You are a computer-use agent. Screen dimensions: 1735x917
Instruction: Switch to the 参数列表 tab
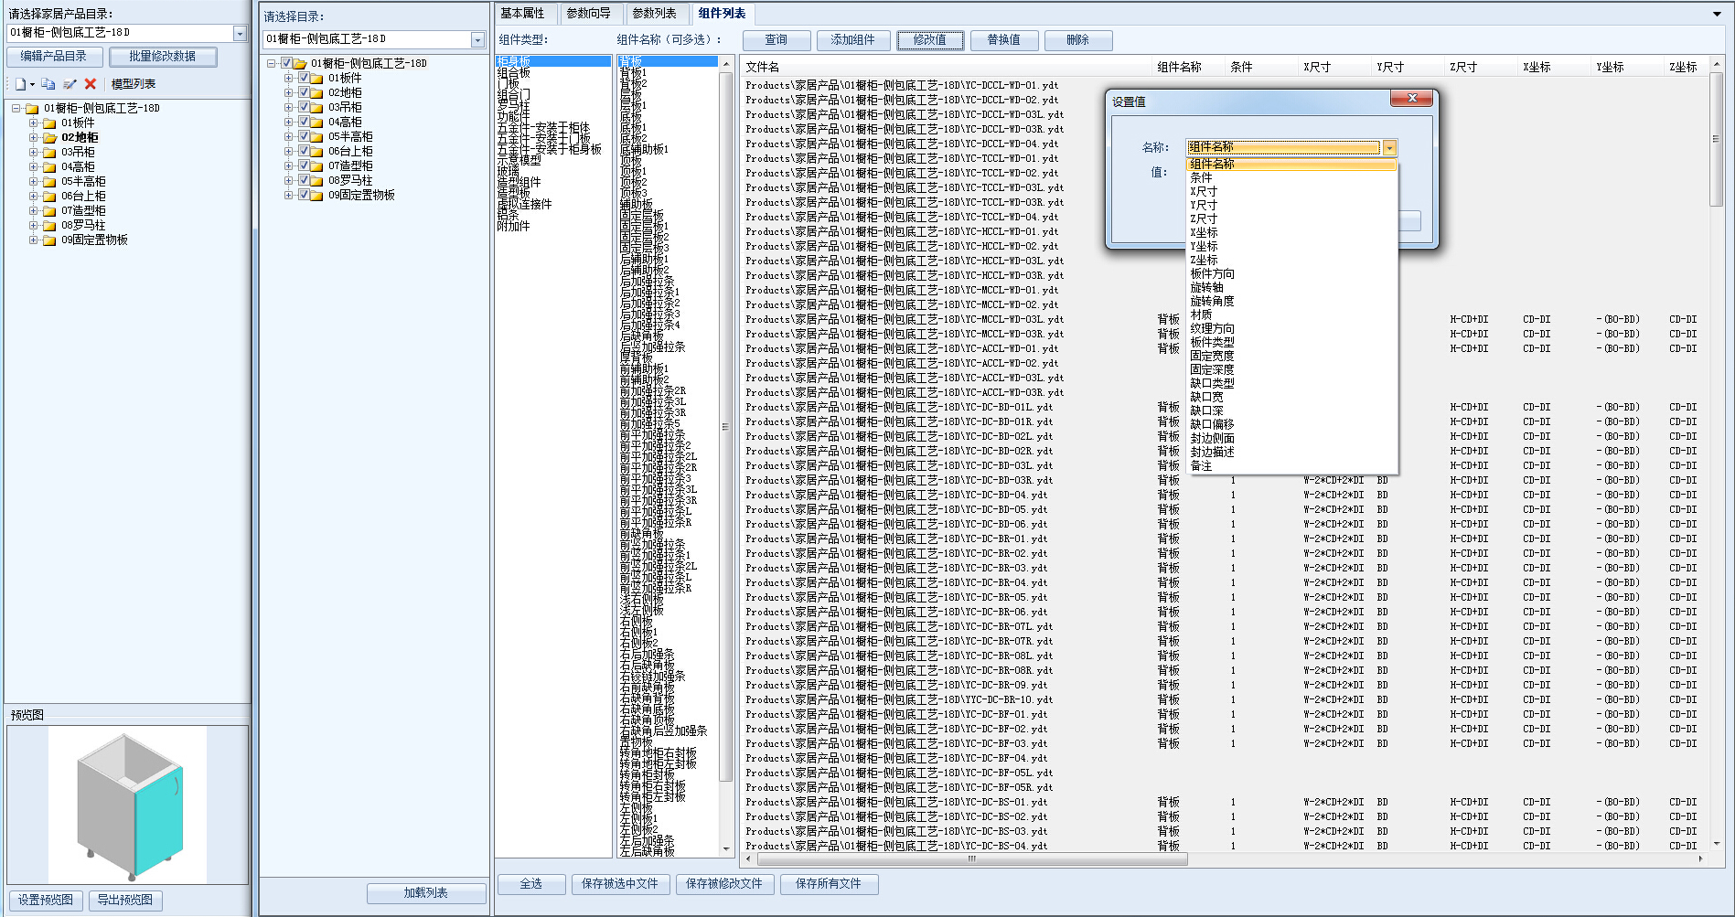[655, 14]
